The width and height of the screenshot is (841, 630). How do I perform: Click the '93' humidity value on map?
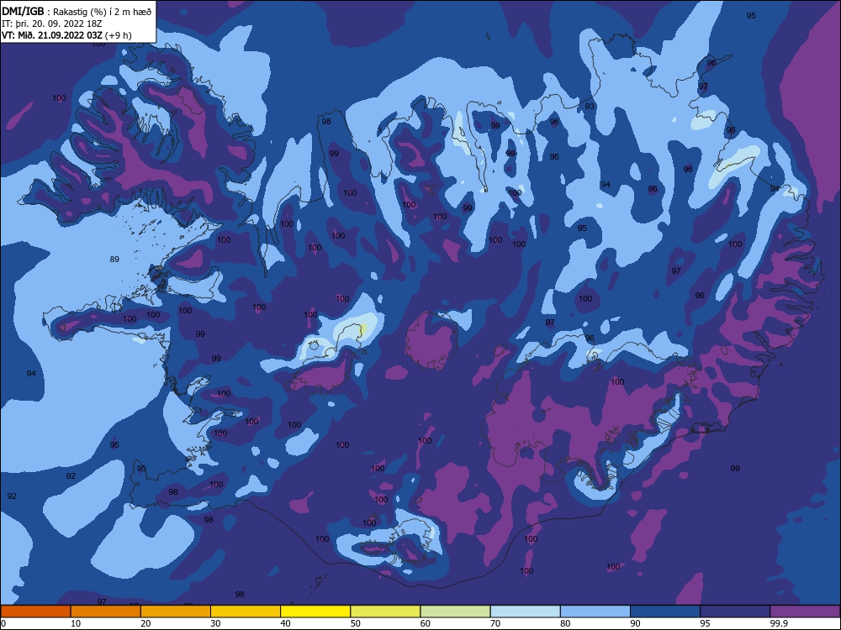pos(590,107)
